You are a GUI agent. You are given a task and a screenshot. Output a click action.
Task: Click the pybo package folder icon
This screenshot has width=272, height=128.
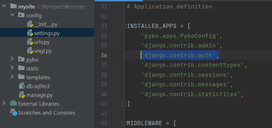[21, 59]
